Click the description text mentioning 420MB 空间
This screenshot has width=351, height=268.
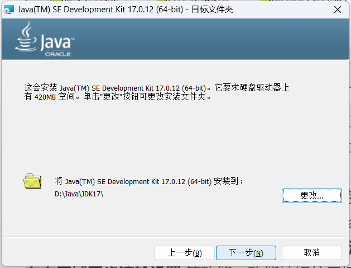[x=157, y=92]
